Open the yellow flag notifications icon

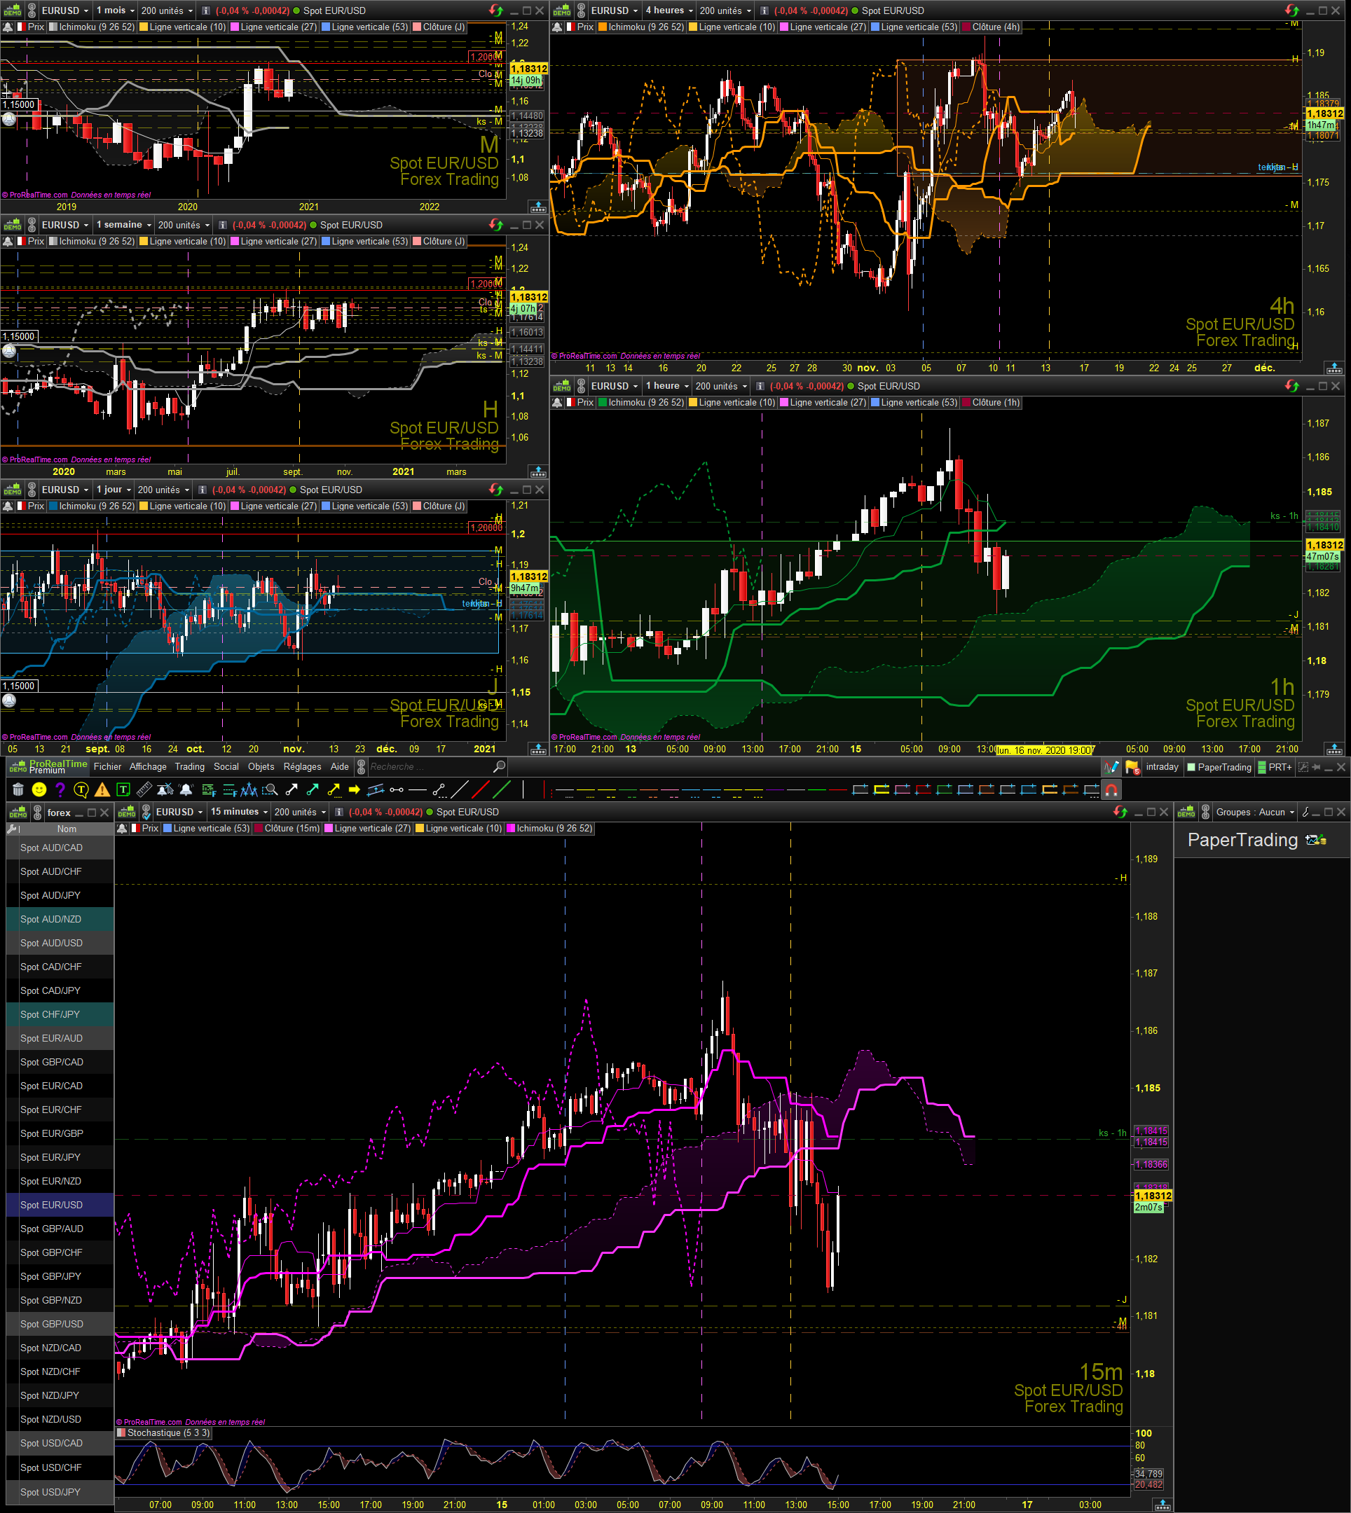point(1132,767)
